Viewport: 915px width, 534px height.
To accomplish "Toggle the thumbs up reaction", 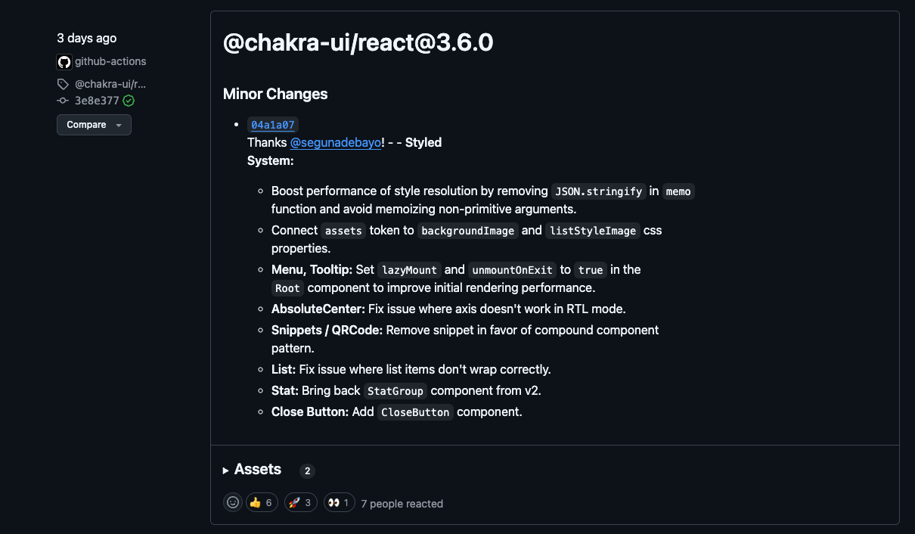I will pos(261,502).
